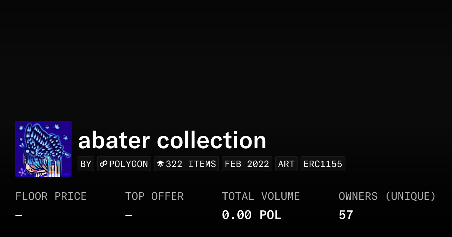
Task: Select the FEB 2022 date badge
Action: tap(247, 164)
